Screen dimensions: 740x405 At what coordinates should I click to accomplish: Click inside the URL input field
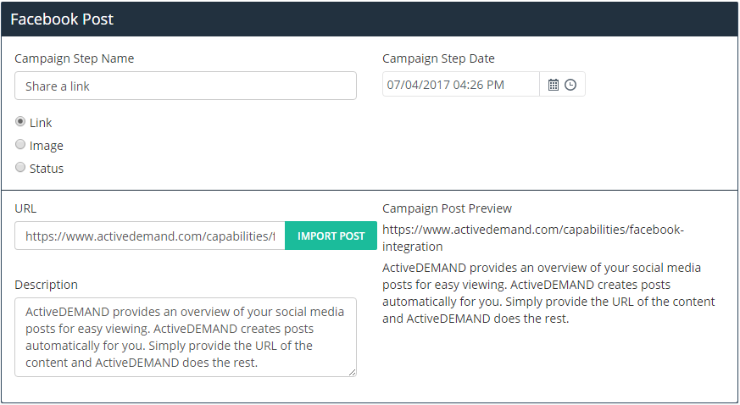149,236
